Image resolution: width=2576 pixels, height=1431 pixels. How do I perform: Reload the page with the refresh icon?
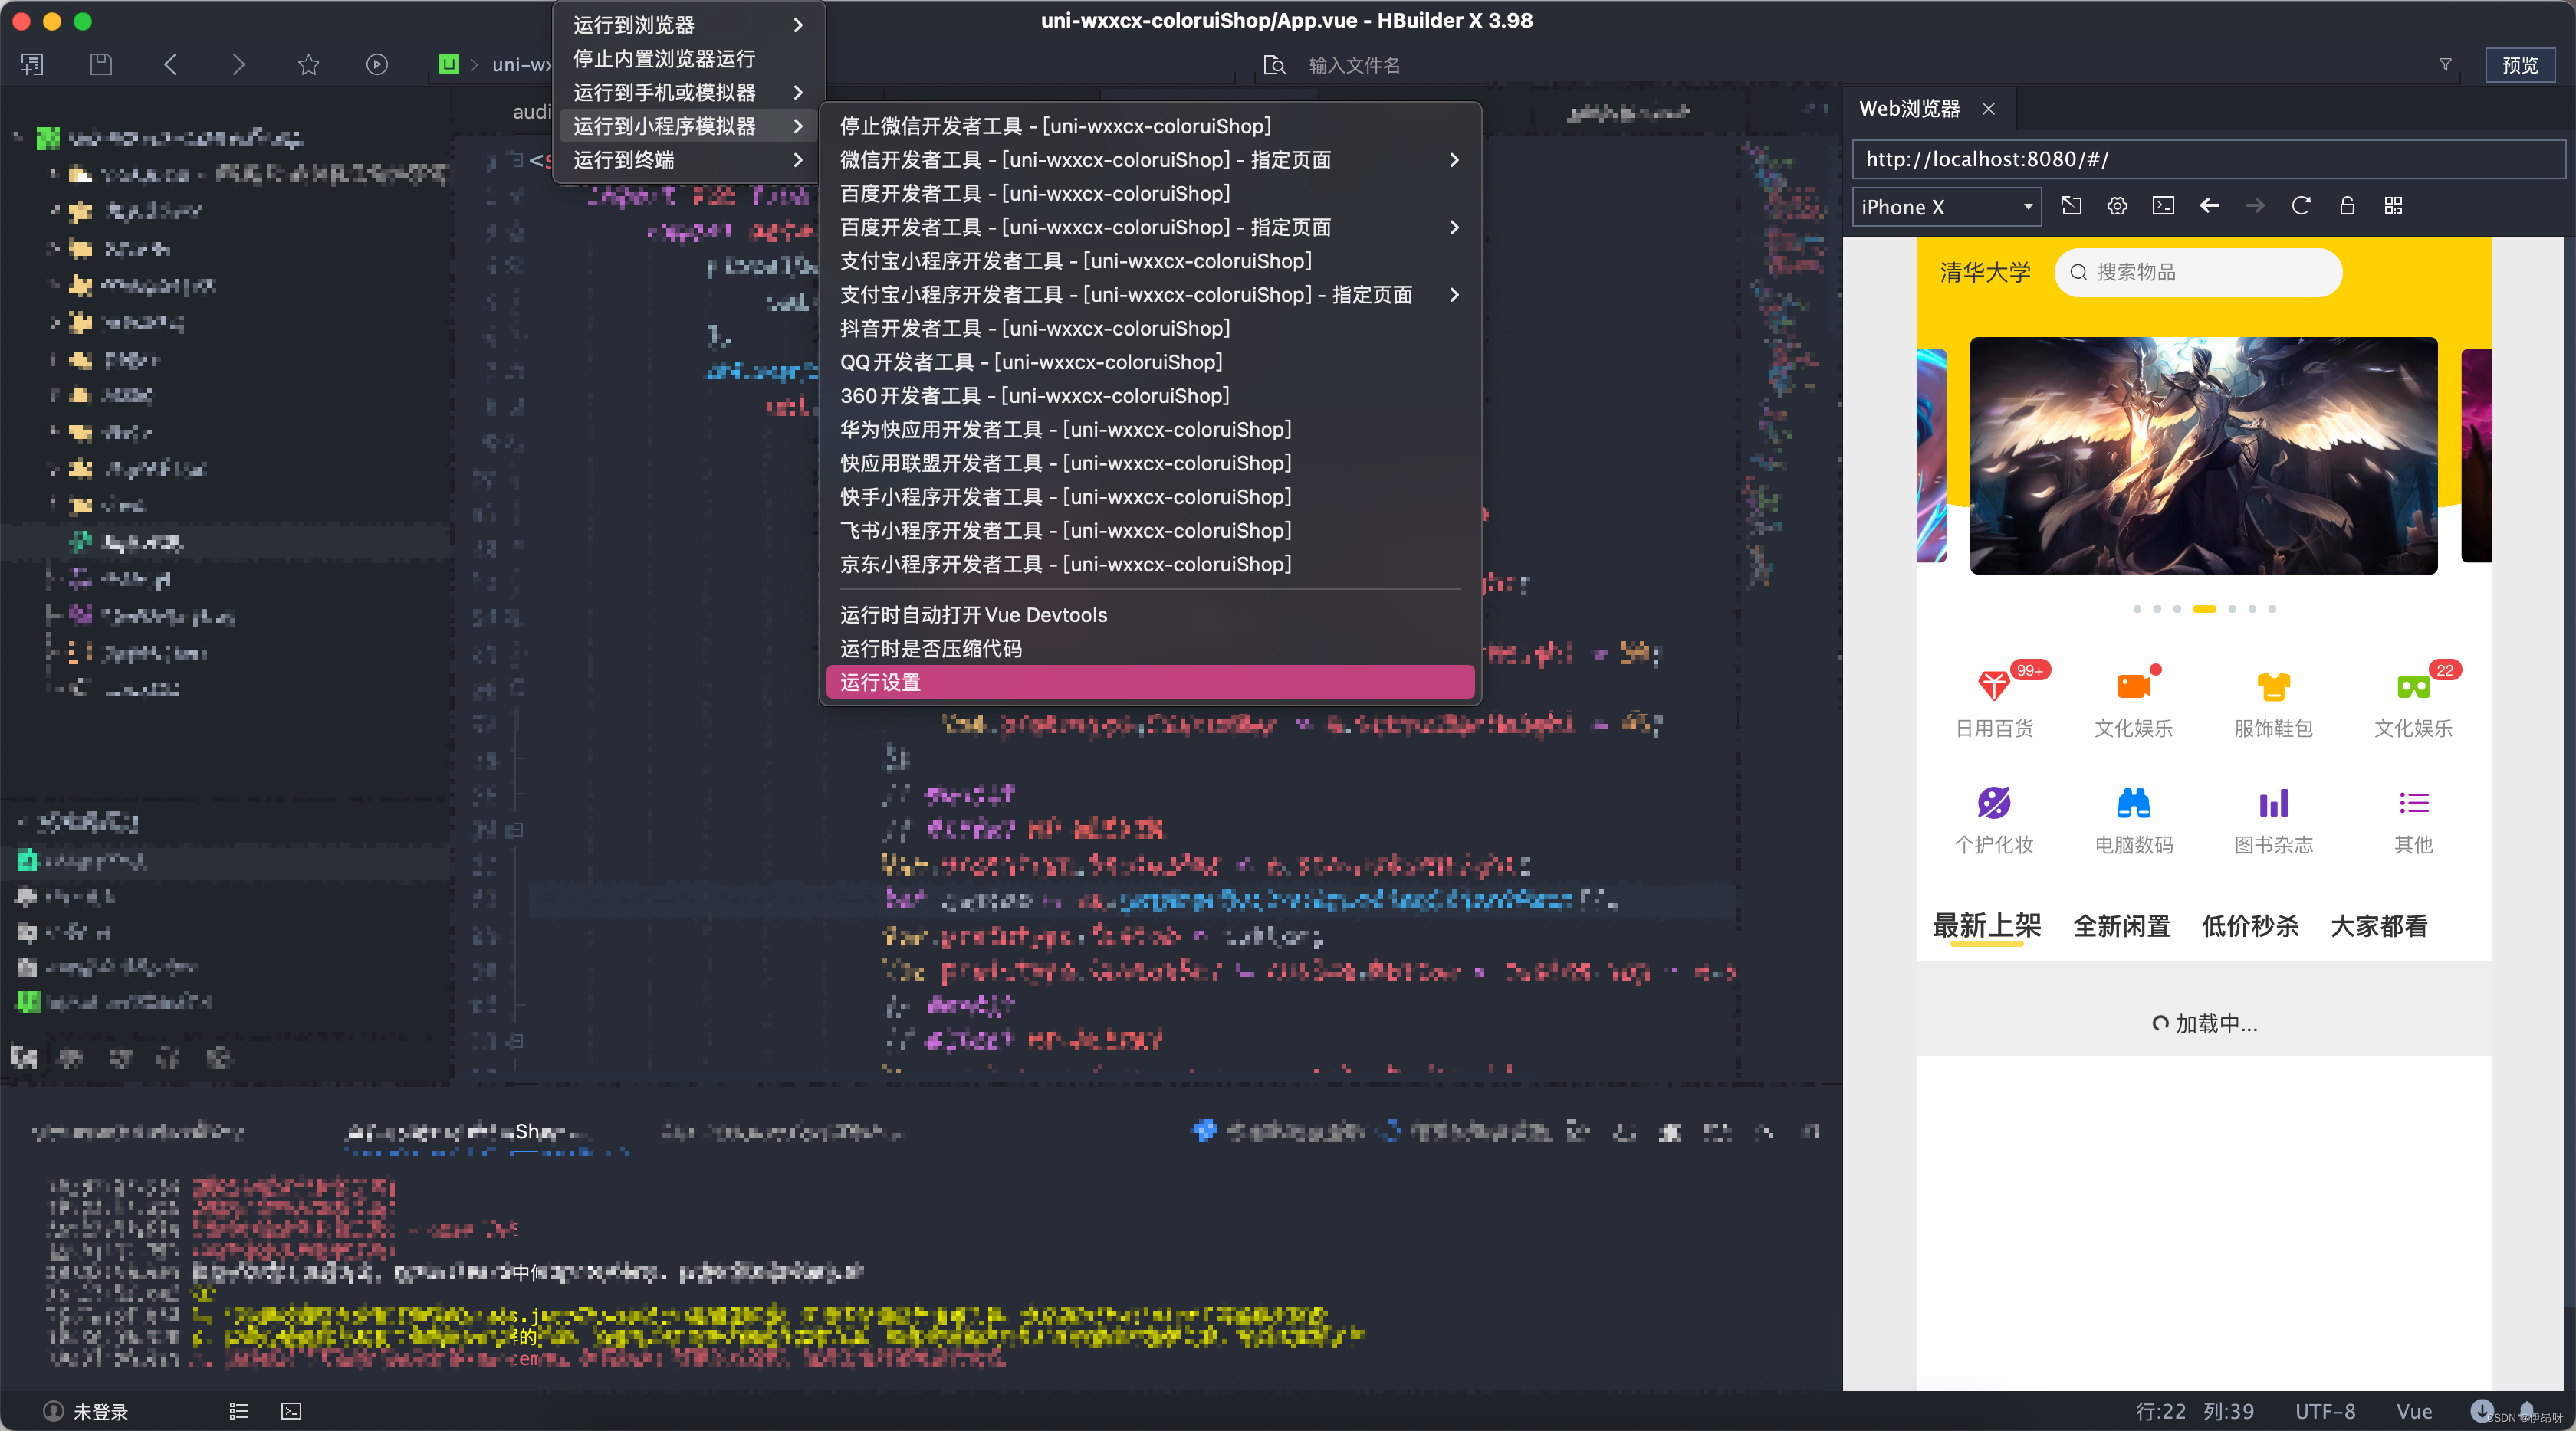(x=2301, y=206)
